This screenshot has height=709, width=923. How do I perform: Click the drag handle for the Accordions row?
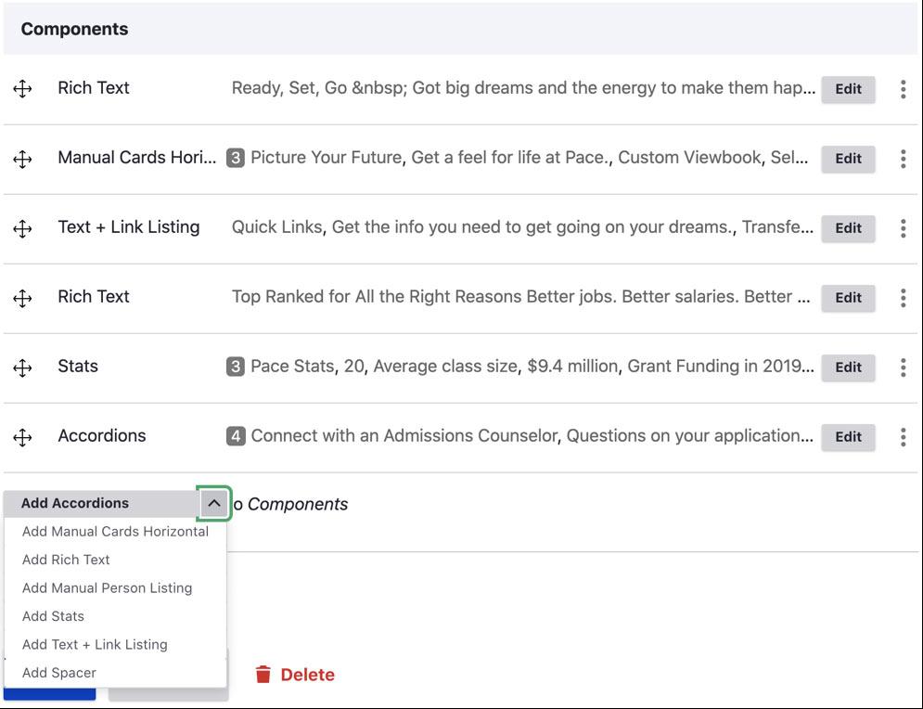click(22, 437)
